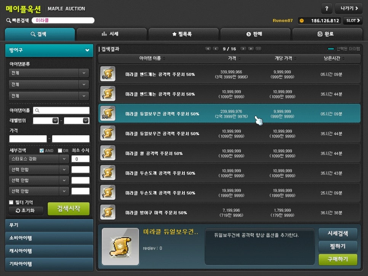This screenshot has width=368, height=276.
Task: Click scroll icon of the 339,999,966 핸드케논 listing
Action: 108,74
